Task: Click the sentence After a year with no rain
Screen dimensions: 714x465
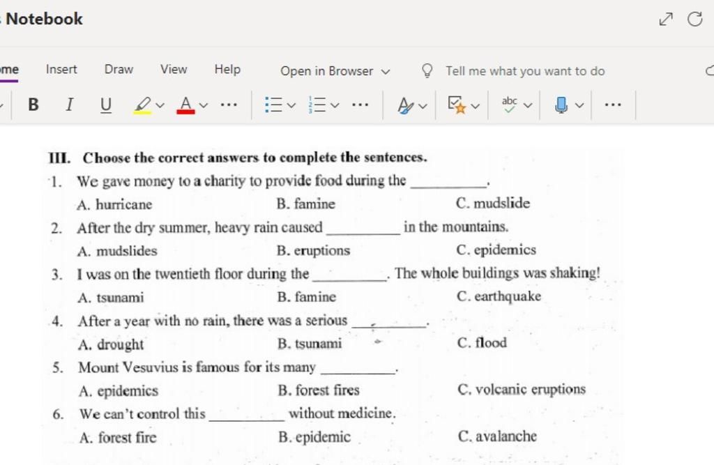Action: (254, 321)
